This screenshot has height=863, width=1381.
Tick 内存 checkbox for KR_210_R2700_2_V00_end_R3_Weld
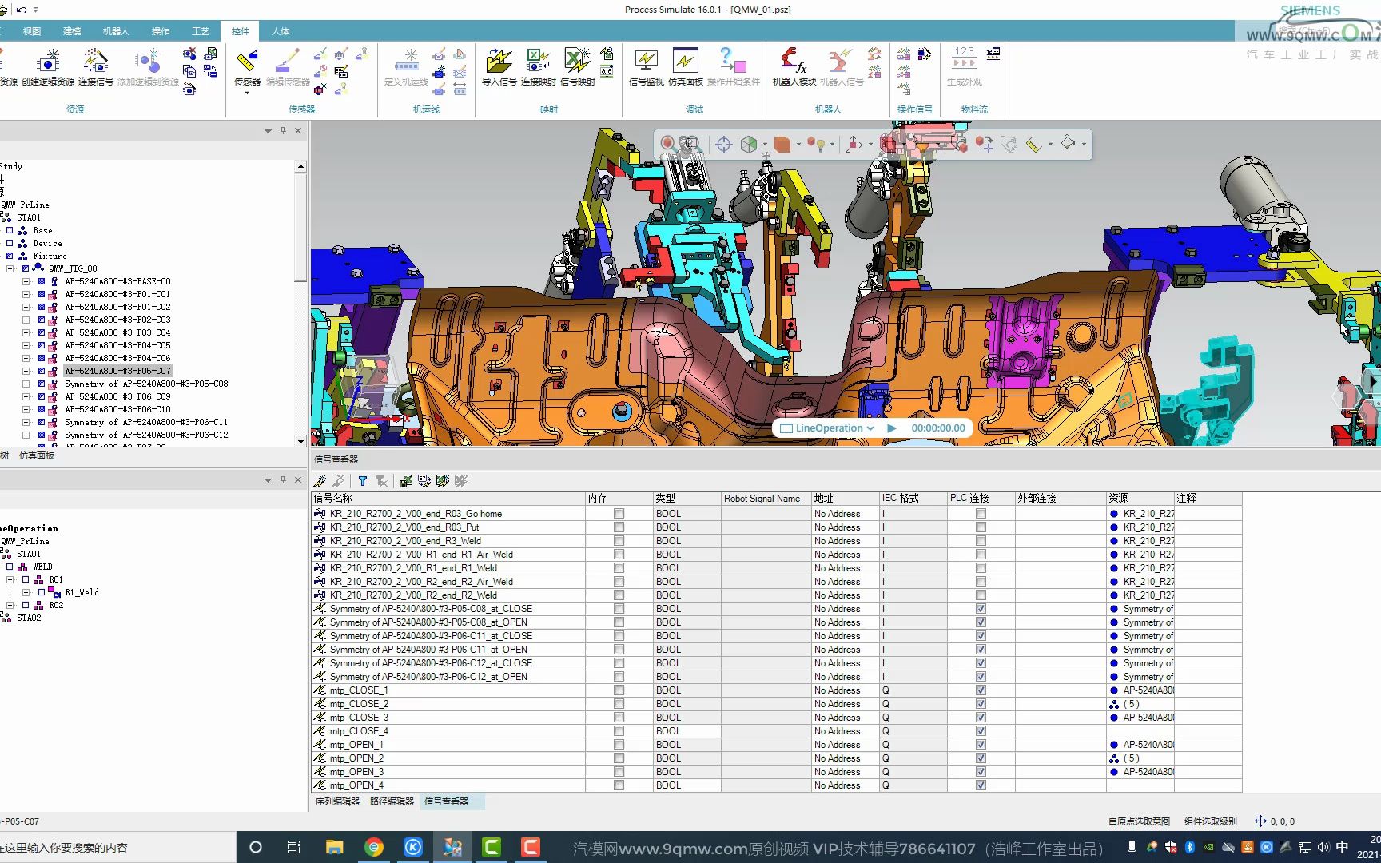[619, 541]
